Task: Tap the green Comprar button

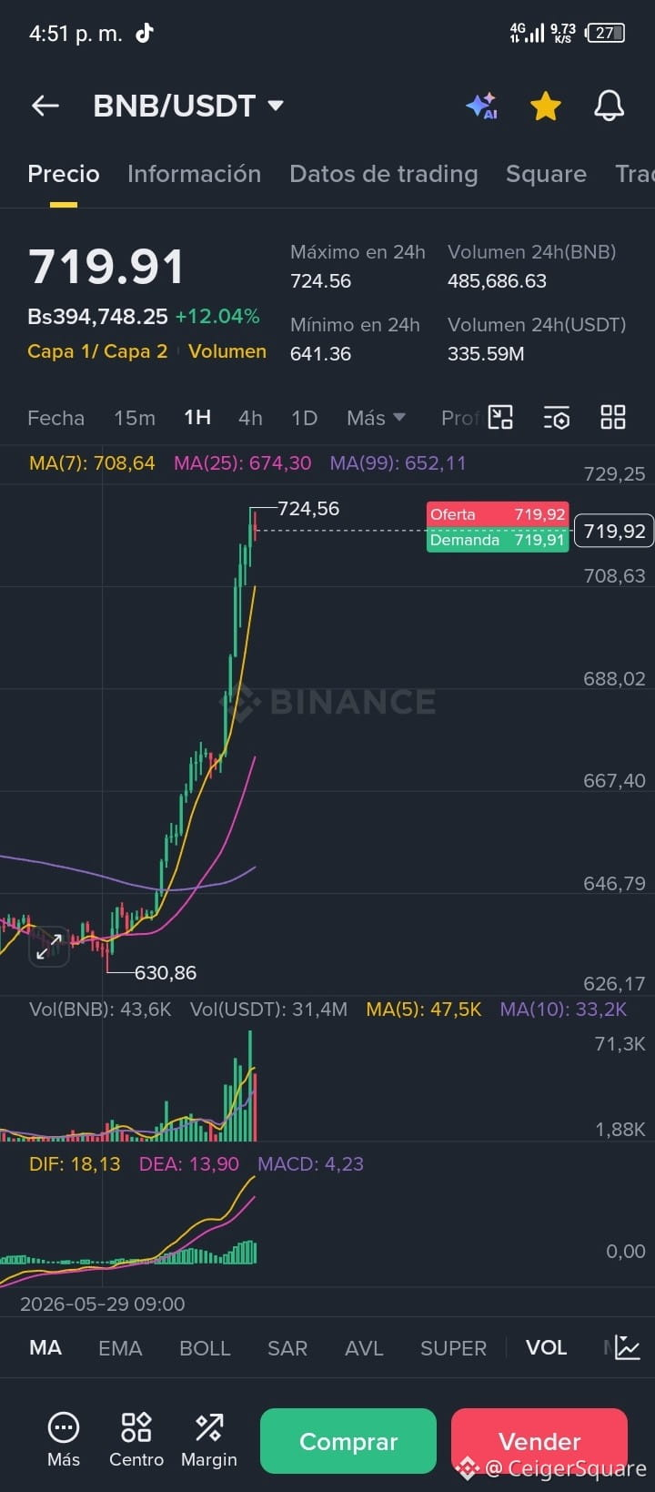Action: [x=348, y=1441]
